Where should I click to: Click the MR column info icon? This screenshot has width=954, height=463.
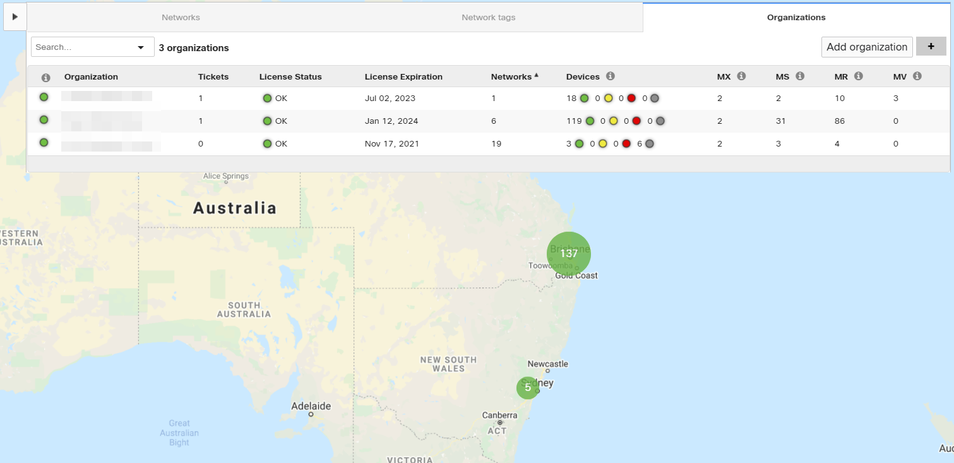tap(857, 76)
